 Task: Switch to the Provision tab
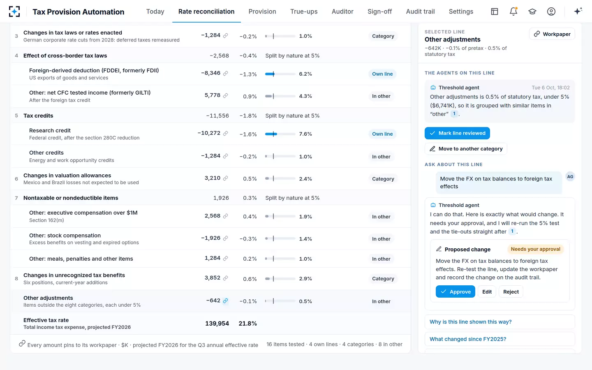point(262,12)
